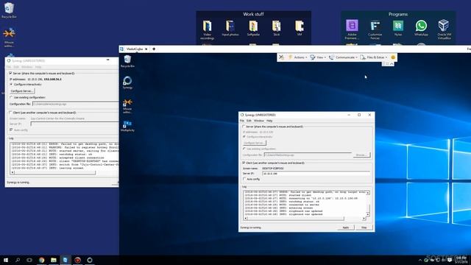Image resolution: width=471 pixels, height=265 pixels.
Task: Open the Input photos folder in Work stuff
Action: [230, 28]
